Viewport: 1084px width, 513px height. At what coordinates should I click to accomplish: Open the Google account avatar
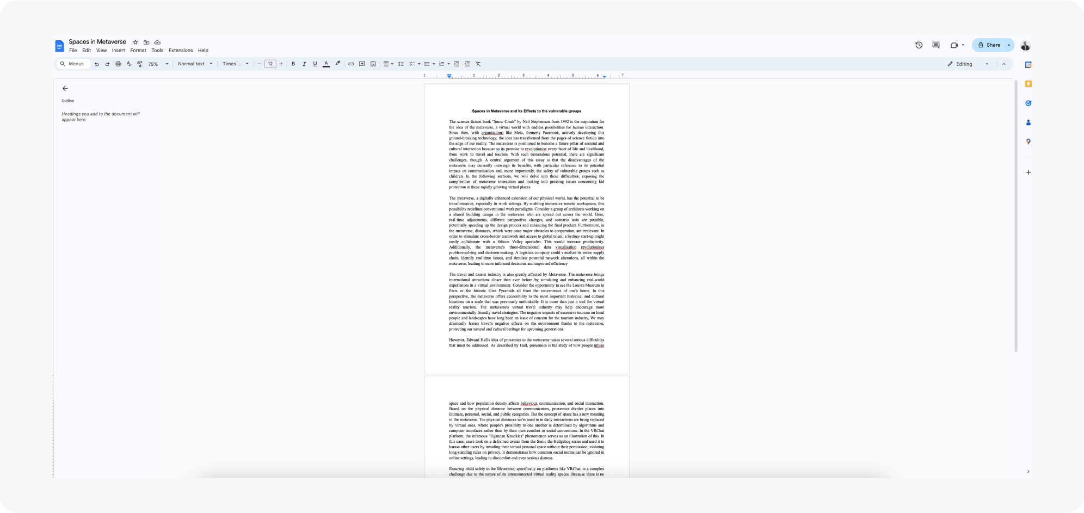tap(1025, 45)
